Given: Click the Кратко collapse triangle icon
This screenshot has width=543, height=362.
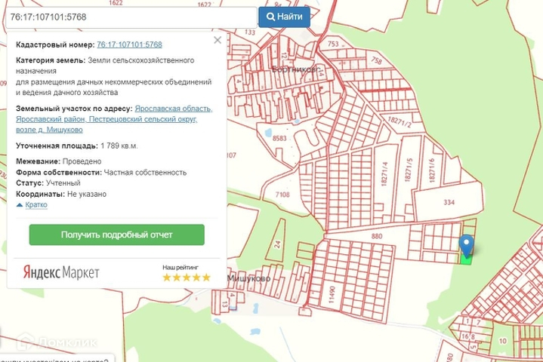Looking at the screenshot, I should [x=20, y=205].
